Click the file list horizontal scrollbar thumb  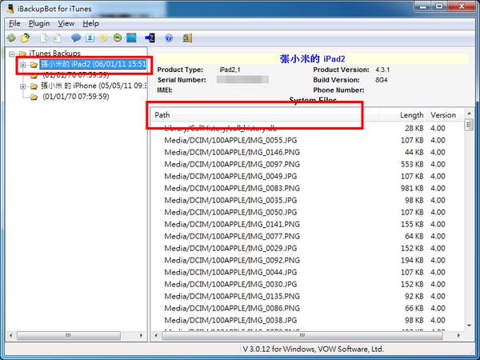coord(302,335)
